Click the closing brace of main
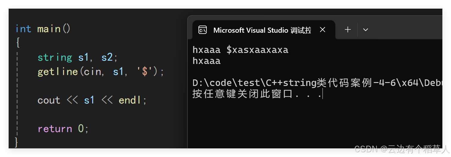Image resolution: width=451 pixels, height=157 pixels. tap(16, 142)
